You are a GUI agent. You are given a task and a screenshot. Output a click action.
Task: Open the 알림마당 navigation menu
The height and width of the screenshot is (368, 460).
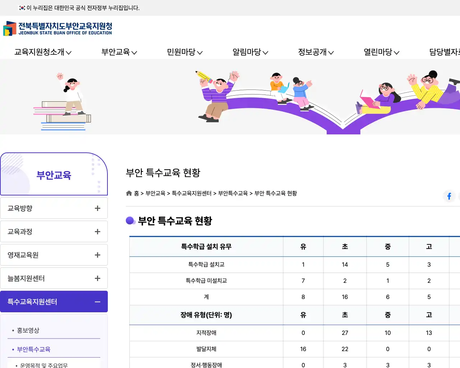point(250,52)
